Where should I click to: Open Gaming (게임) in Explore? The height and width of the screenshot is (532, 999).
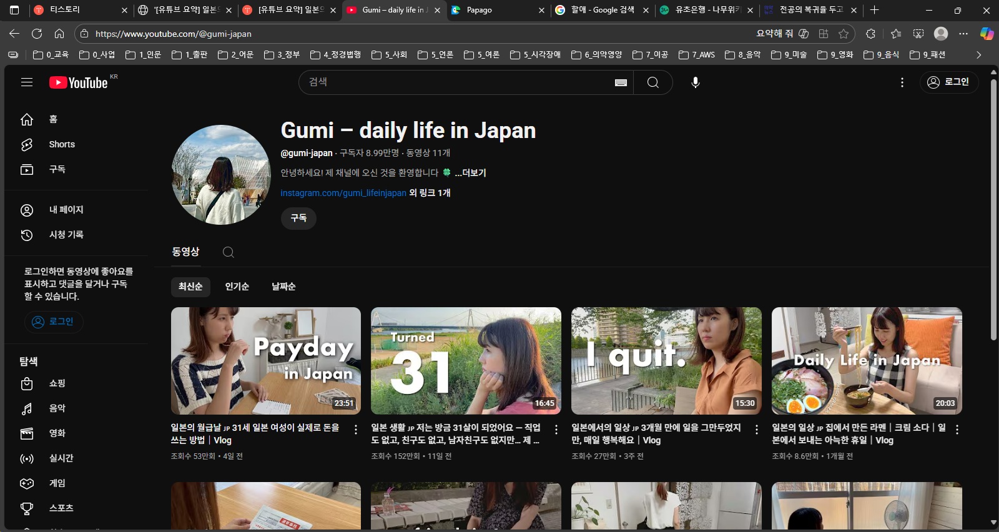pyautogui.click(x=76, y=483)
